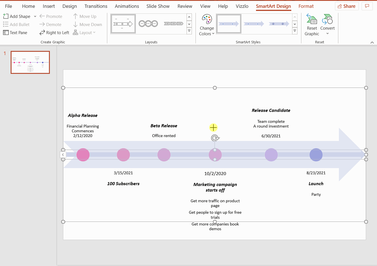This screenshot has width=377, height=266.
Task: Select the first Basic Timeline layout thumbnail
Action: point(123,23)
